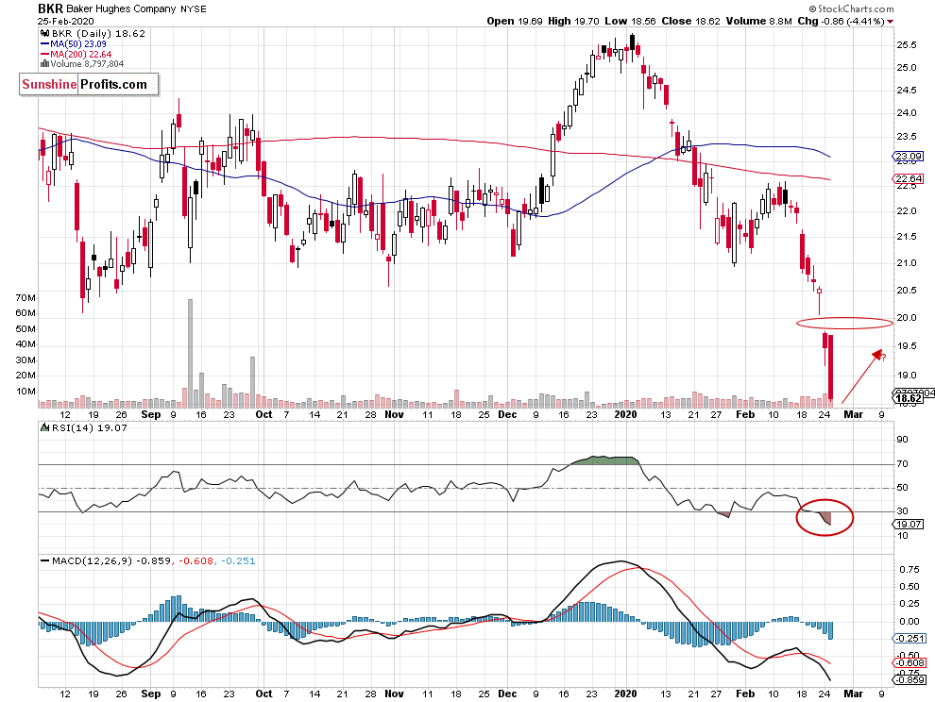Click the 22.64 MA(200) price label
This screenshot has height=702, width=935.
tap(909, 178)
